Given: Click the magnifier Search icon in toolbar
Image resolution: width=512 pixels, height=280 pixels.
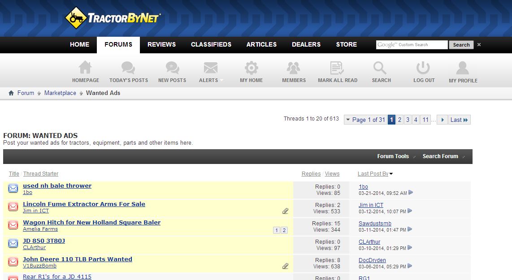Looking at the screenshot, I should pos(381,68).
